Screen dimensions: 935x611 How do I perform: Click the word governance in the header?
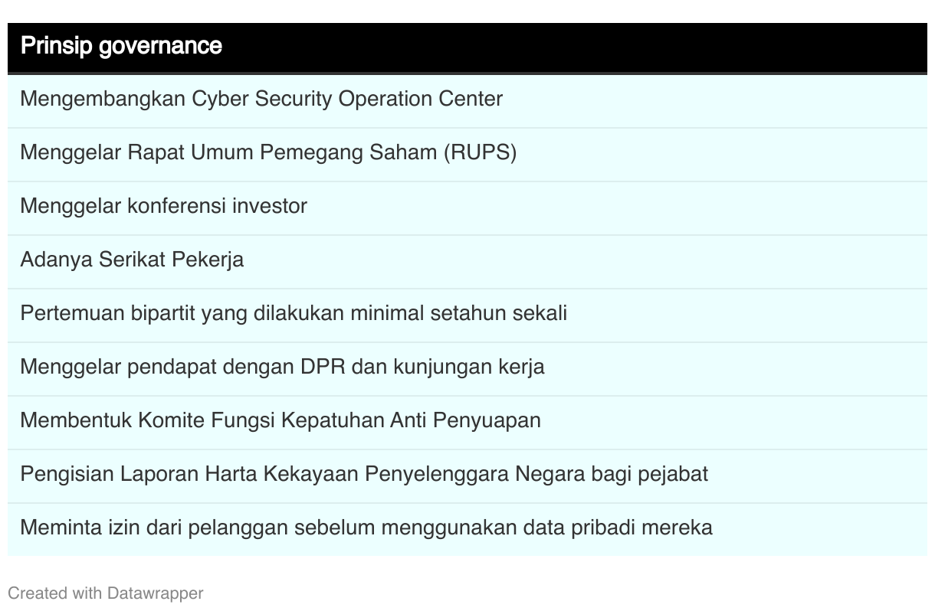pyautogui.click(x=160, y=47)
